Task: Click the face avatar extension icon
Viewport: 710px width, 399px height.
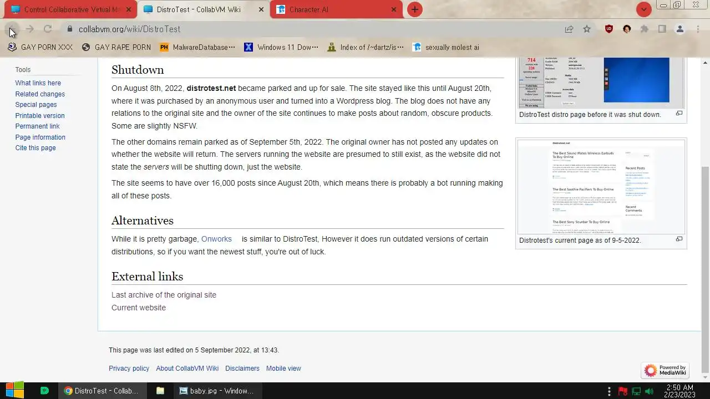Action: [x=627, y=29]
